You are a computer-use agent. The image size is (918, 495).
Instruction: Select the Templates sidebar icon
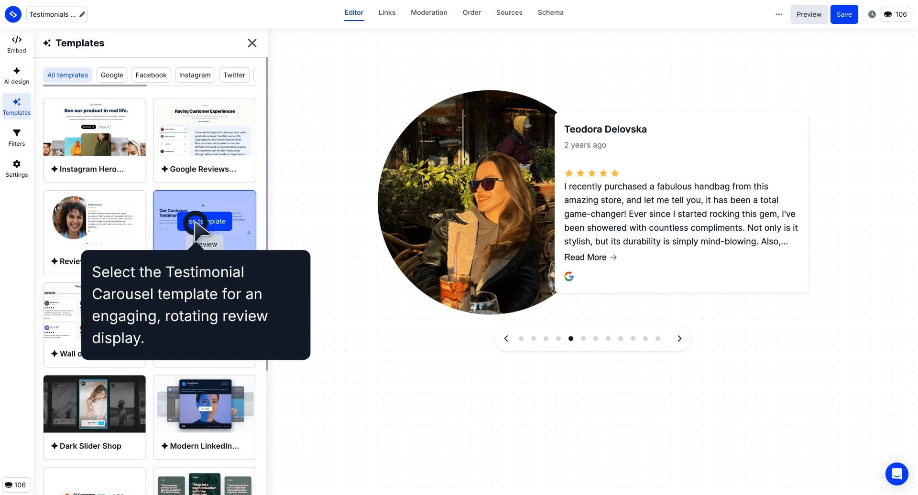pos(17,106)
